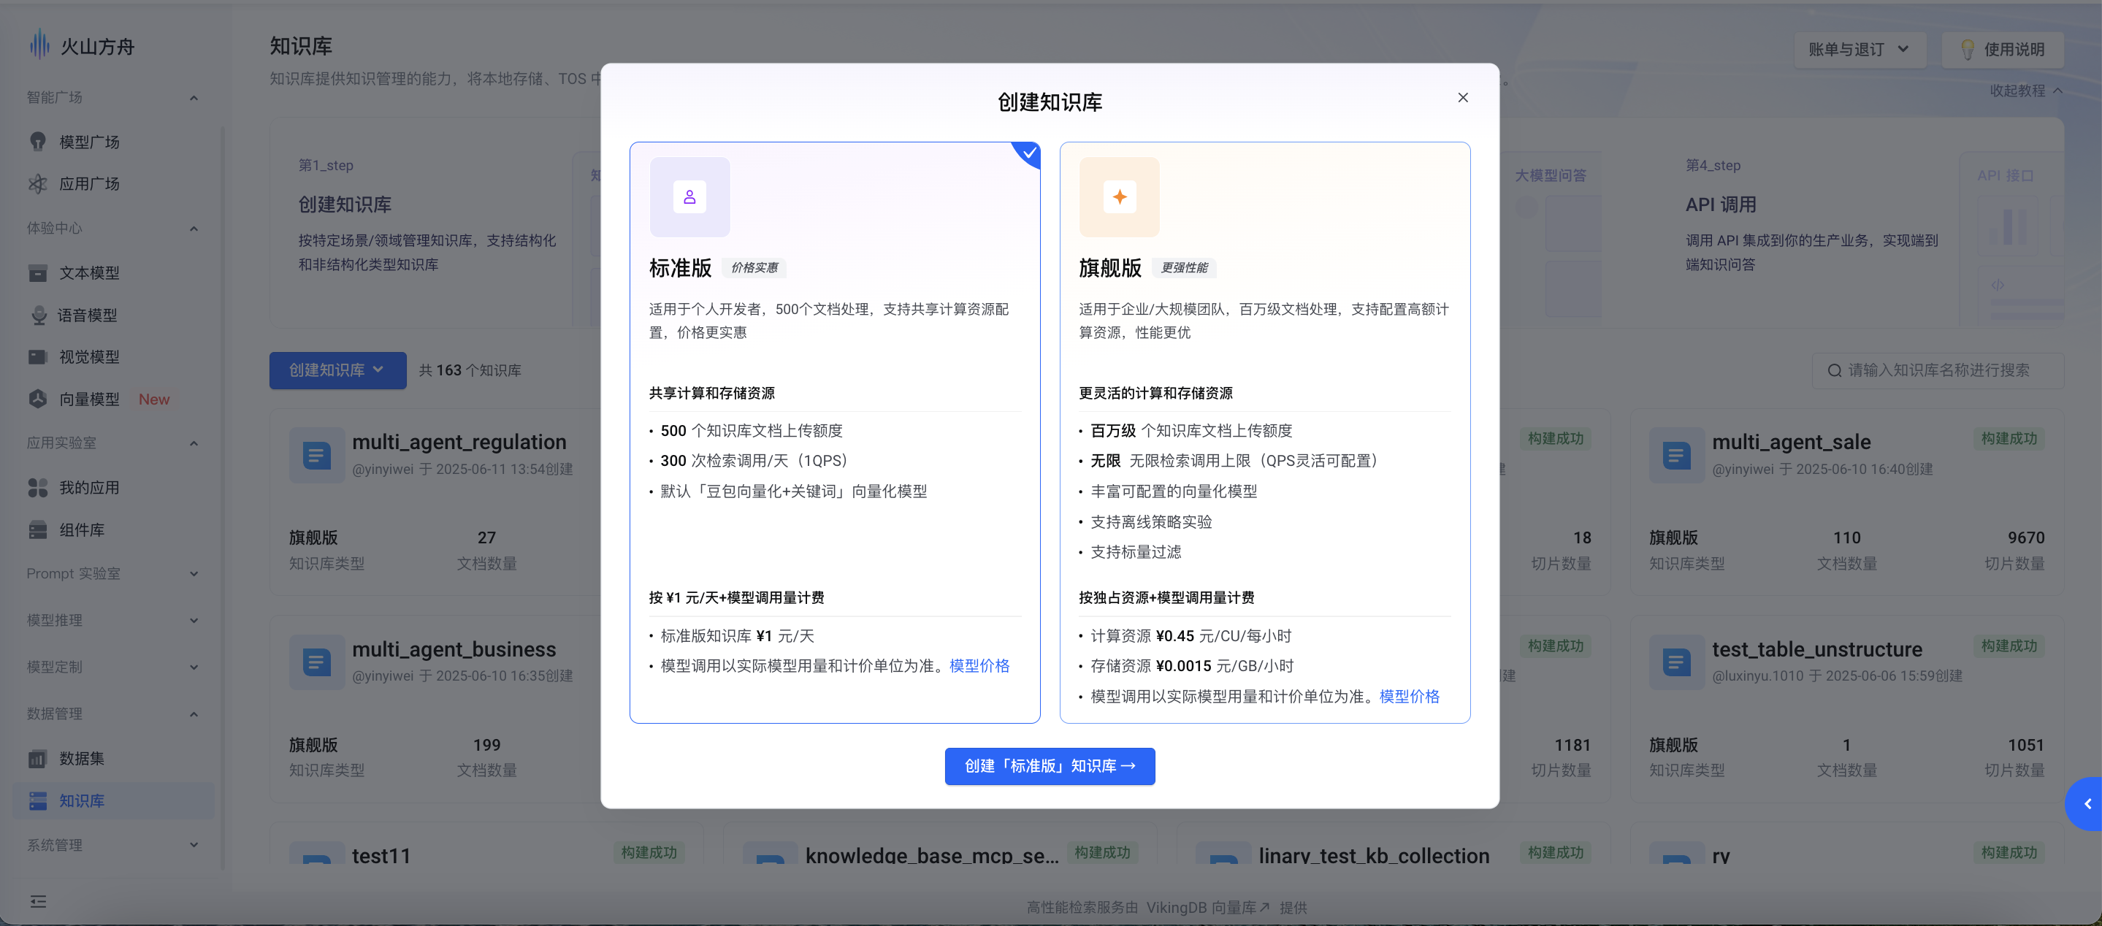The image size is (2102, 926).
Task: Click the blue floating arrow tab at right edge
Action: click(x=2085, y=803)
